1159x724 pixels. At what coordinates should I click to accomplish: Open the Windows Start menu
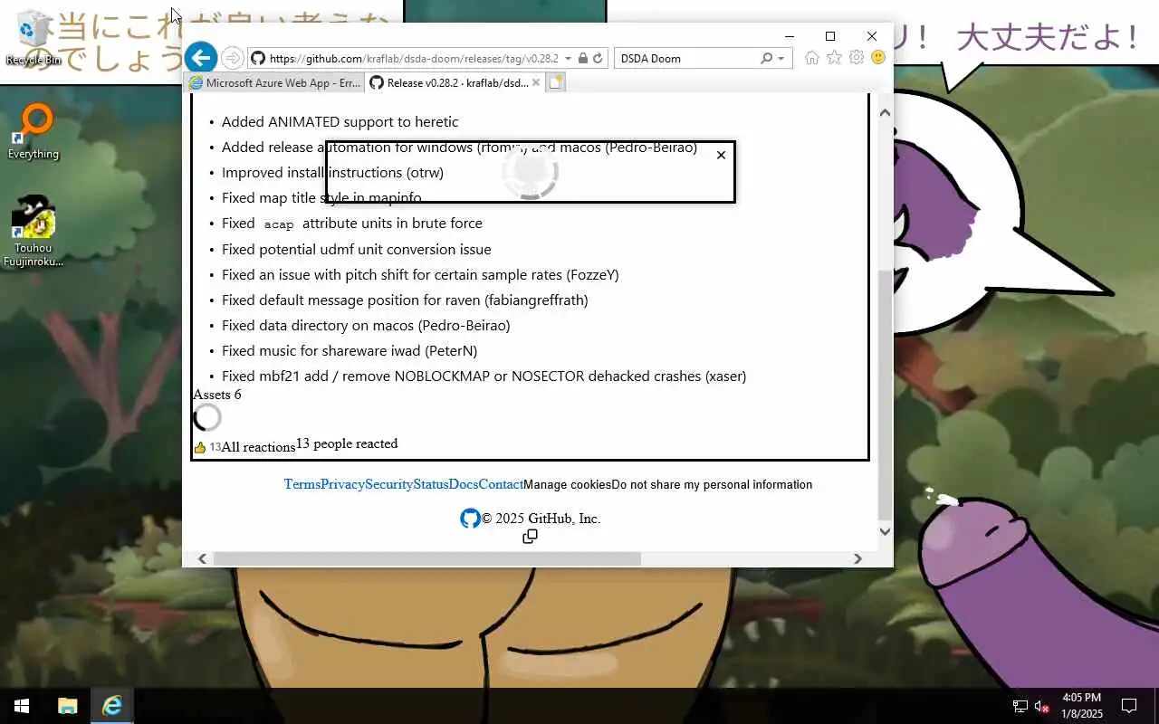point(22,706)
